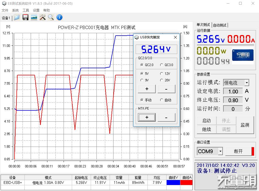Viewport: 259px width, 191px height.
Task: Click the 2017/10/2 14:02:42 timestamp
Action: point(218,165)
